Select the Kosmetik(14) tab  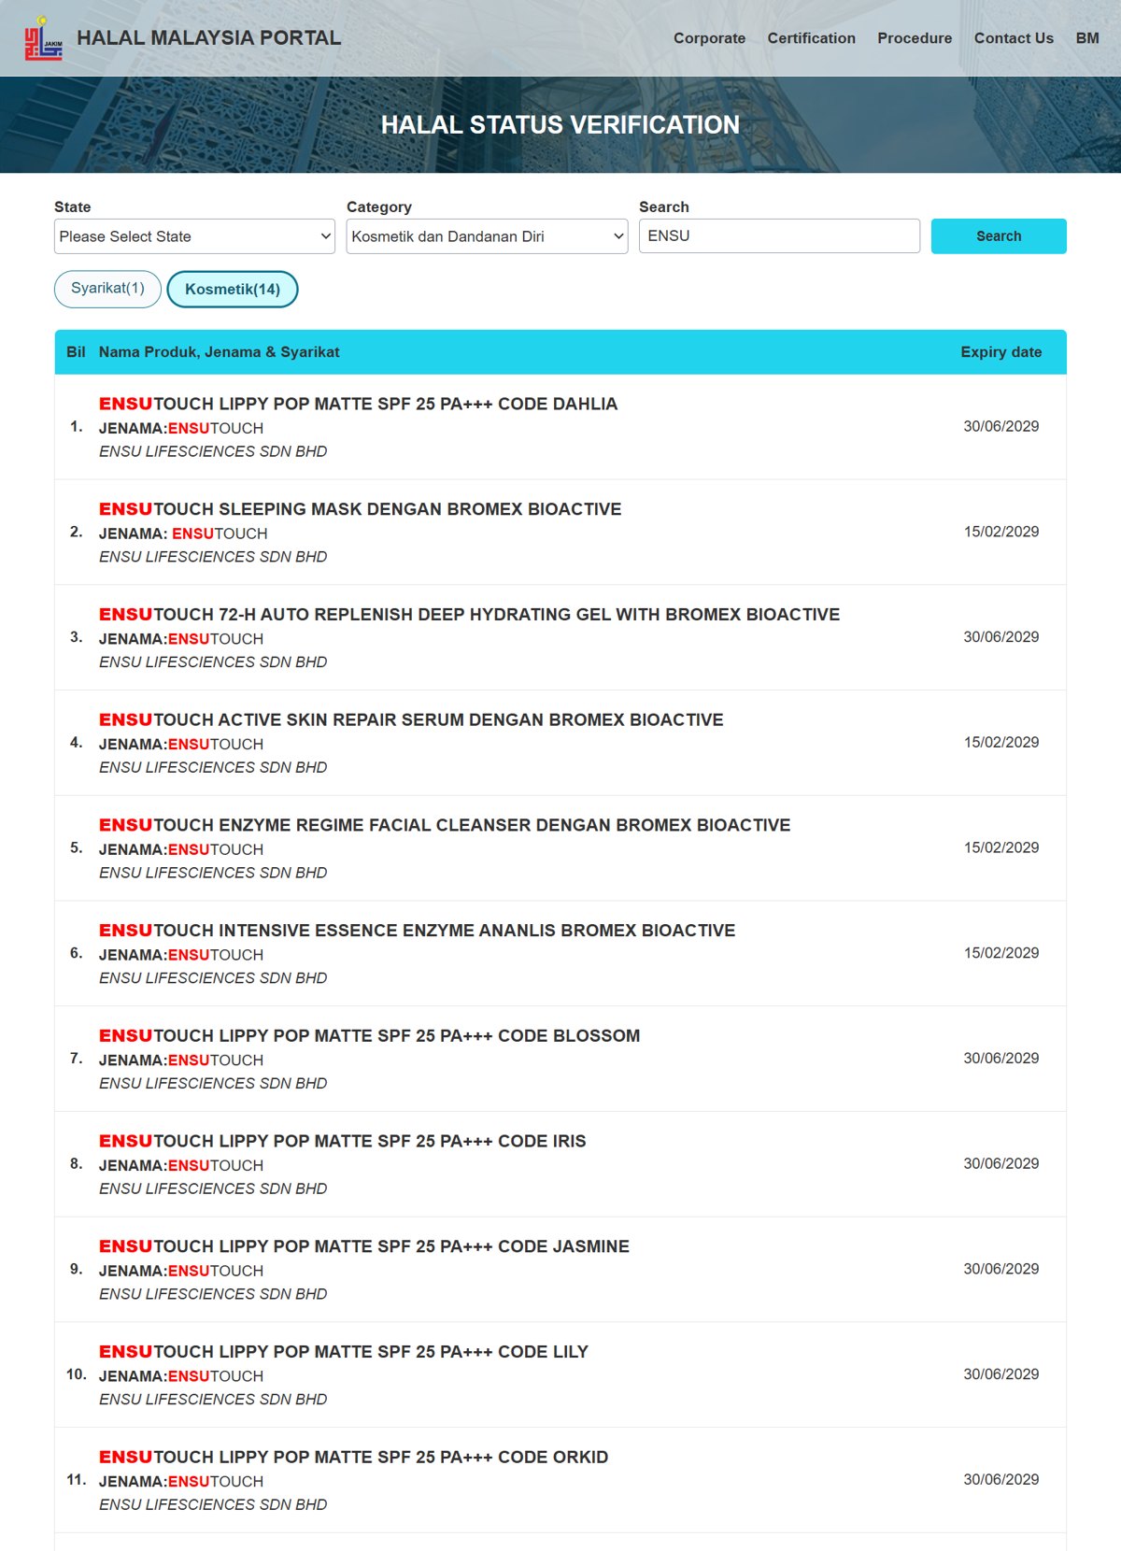point(233,289)
